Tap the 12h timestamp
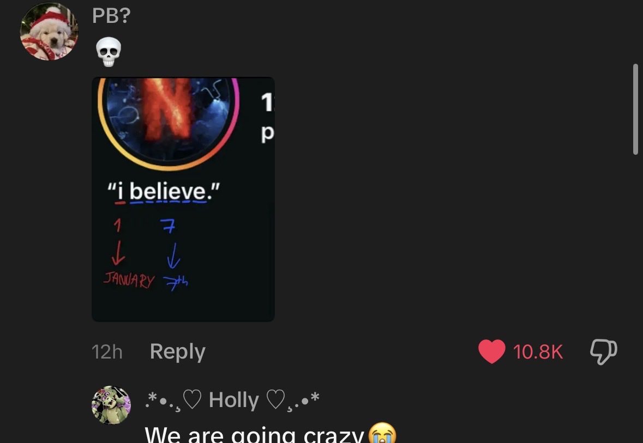The height and width of the screenshot is (443, 643). (106, 352)
